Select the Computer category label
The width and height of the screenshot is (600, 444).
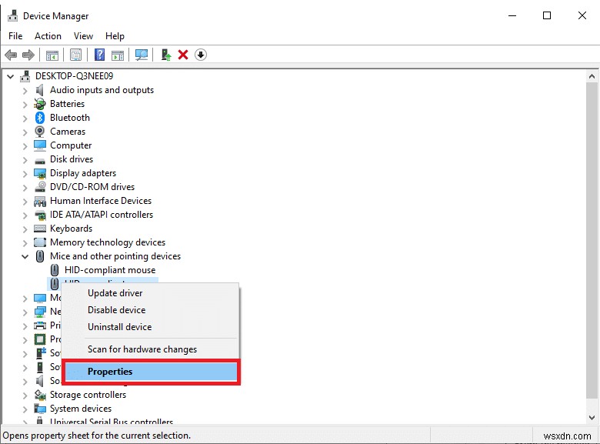71,145
